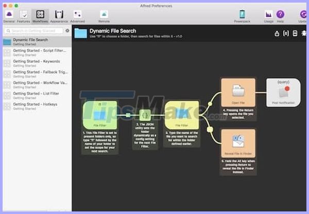Open the workflow variables [x] icon

tap(286, 33)
